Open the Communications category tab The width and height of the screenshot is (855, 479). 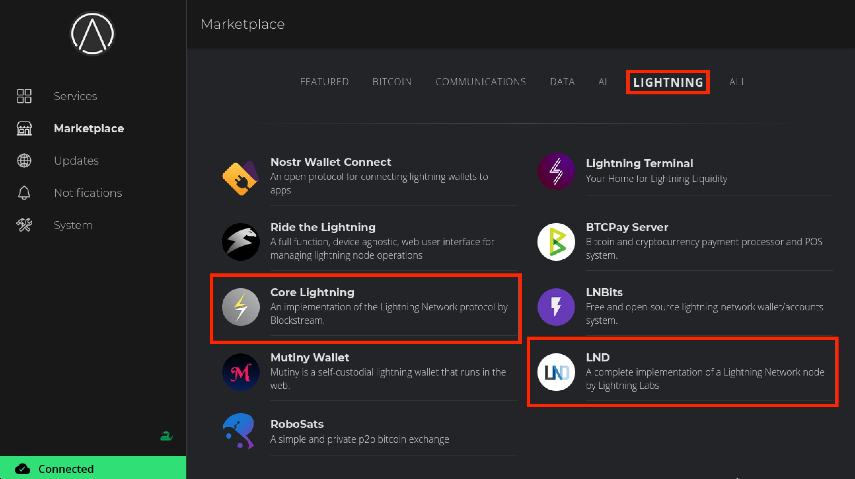click(480, 82)
